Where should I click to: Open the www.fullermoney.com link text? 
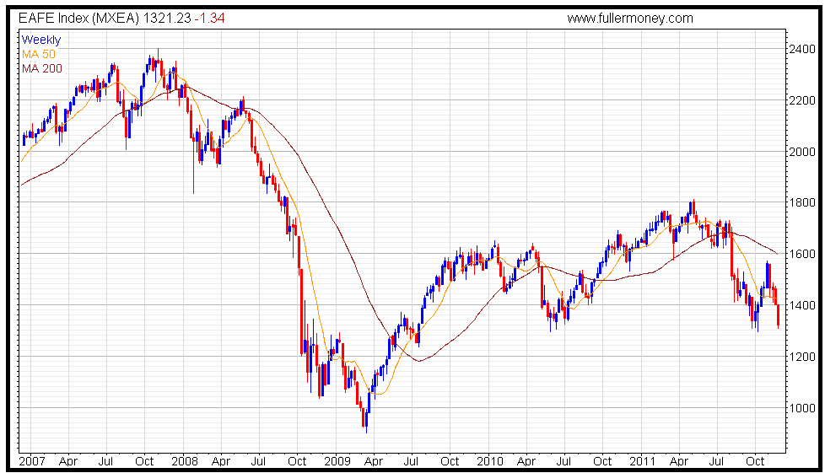[x=630, y=19]
